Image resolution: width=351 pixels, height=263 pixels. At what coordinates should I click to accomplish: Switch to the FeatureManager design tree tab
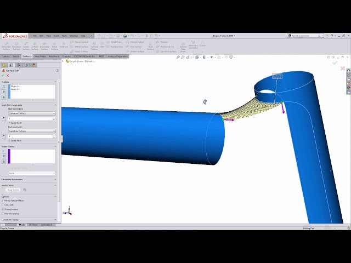coord(4,65)
